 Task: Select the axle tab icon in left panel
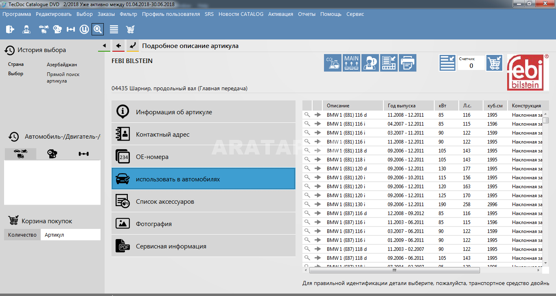tap(84, 154)
